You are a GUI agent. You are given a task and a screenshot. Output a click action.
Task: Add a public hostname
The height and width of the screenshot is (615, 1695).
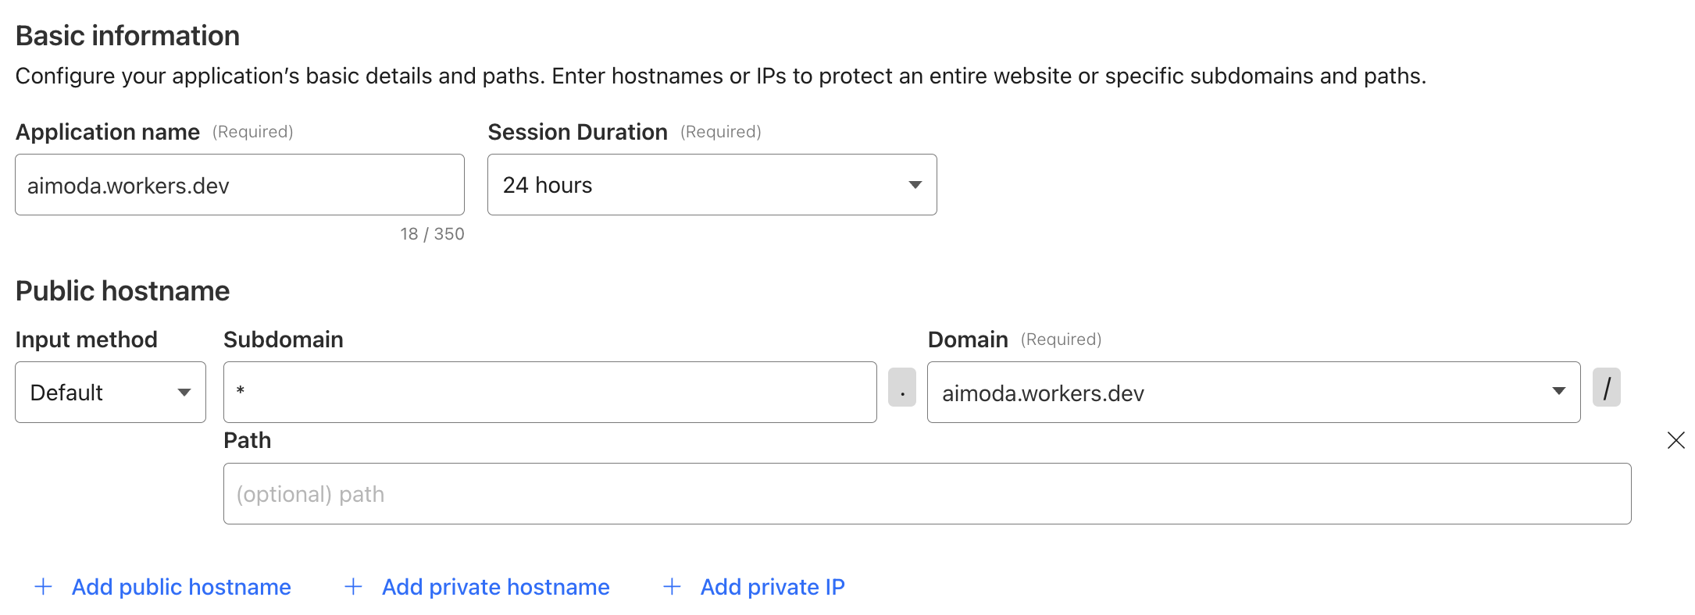tap(181, 587)
